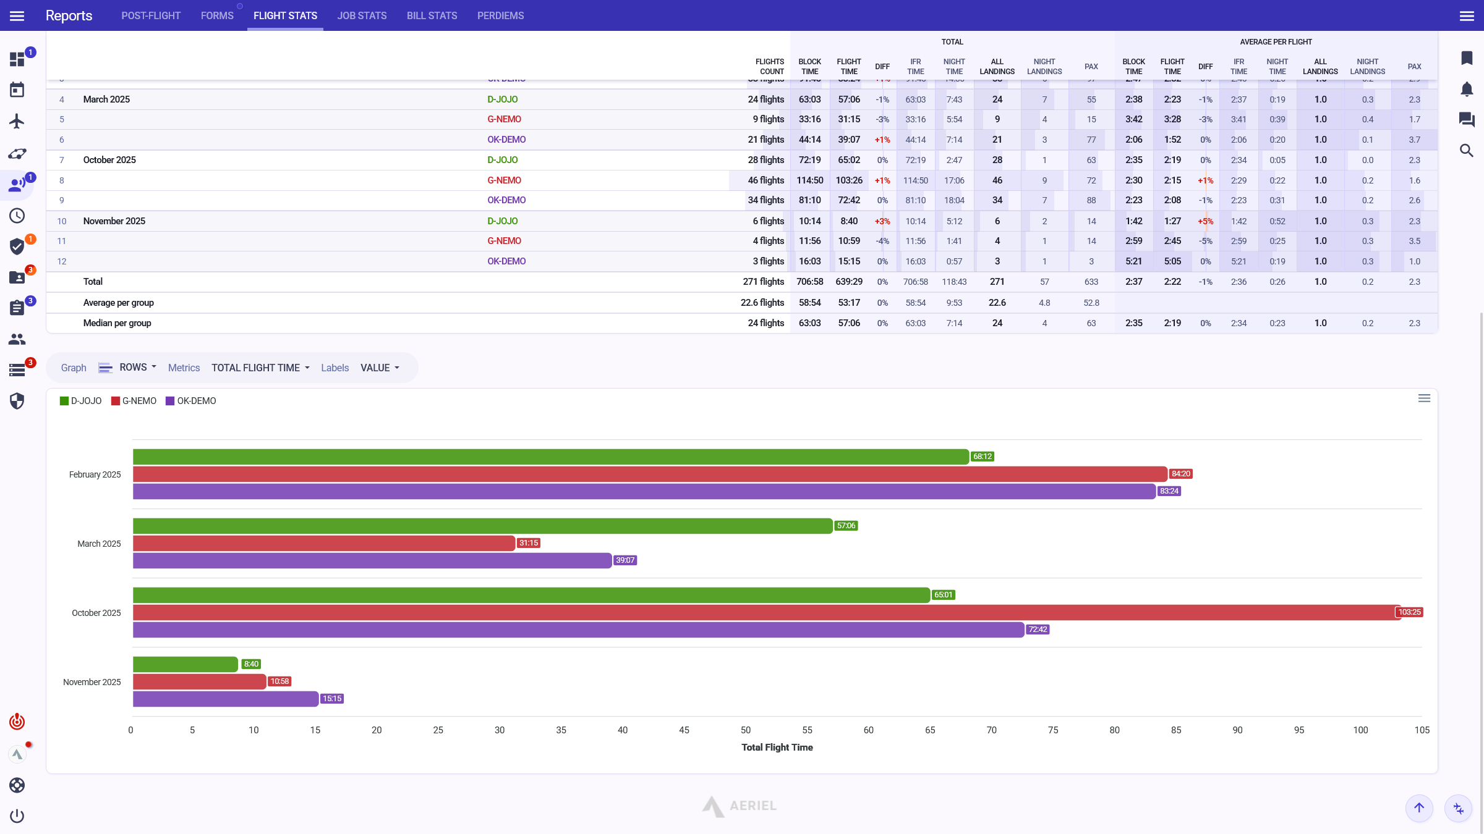Toggle D-JOJO series in chart legend
1484x834 pixels.
point(81,401)
